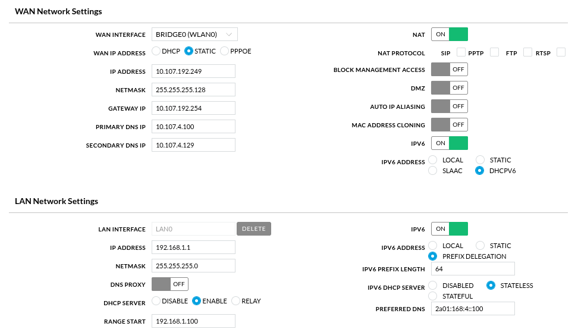Enable the PPTP NAT protocol checkbox
This screenshot has width=578, height=329.
[x=494, y=53]
